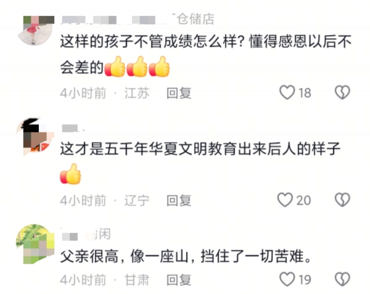Like the comment from Gansu
The width and height of the screenshot is (370, 294).
[x=287, y=279]
